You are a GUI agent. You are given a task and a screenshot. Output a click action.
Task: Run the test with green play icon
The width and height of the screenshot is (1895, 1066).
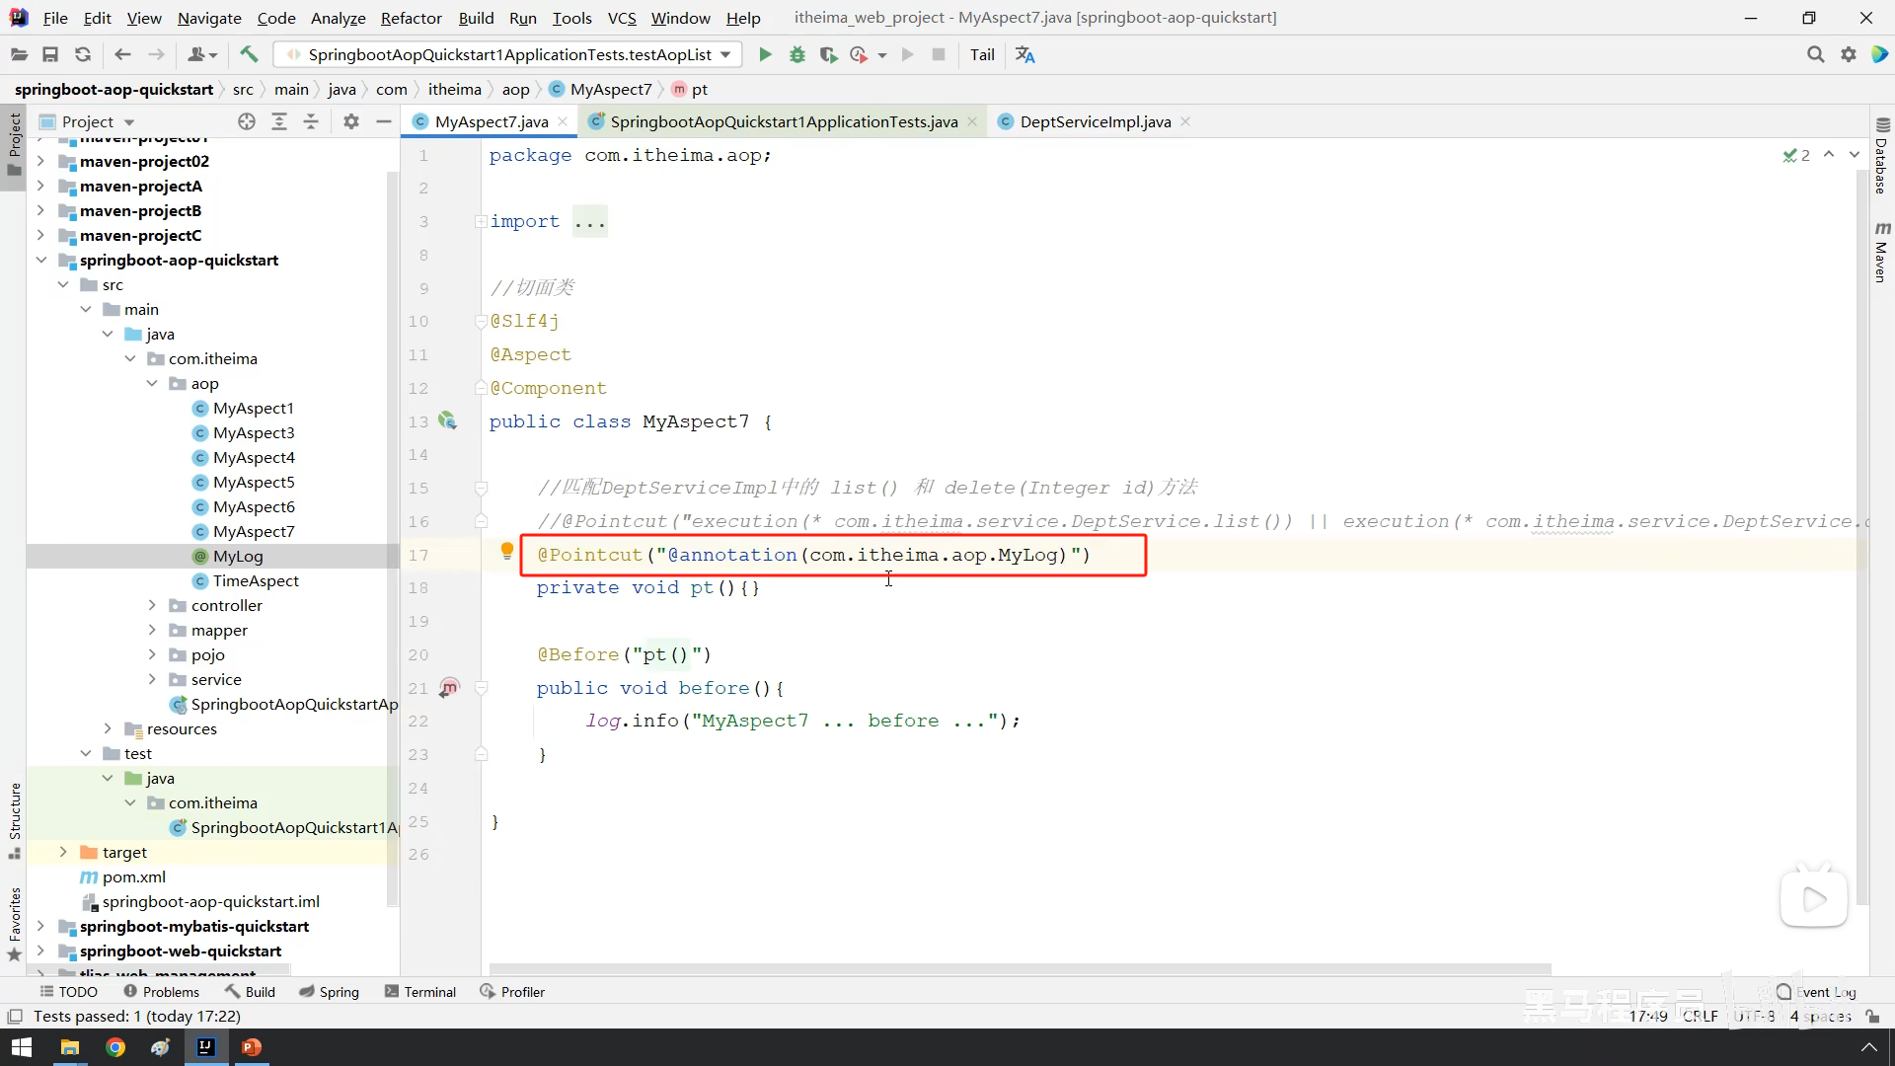pyautogui.click(x=765, y=55)
